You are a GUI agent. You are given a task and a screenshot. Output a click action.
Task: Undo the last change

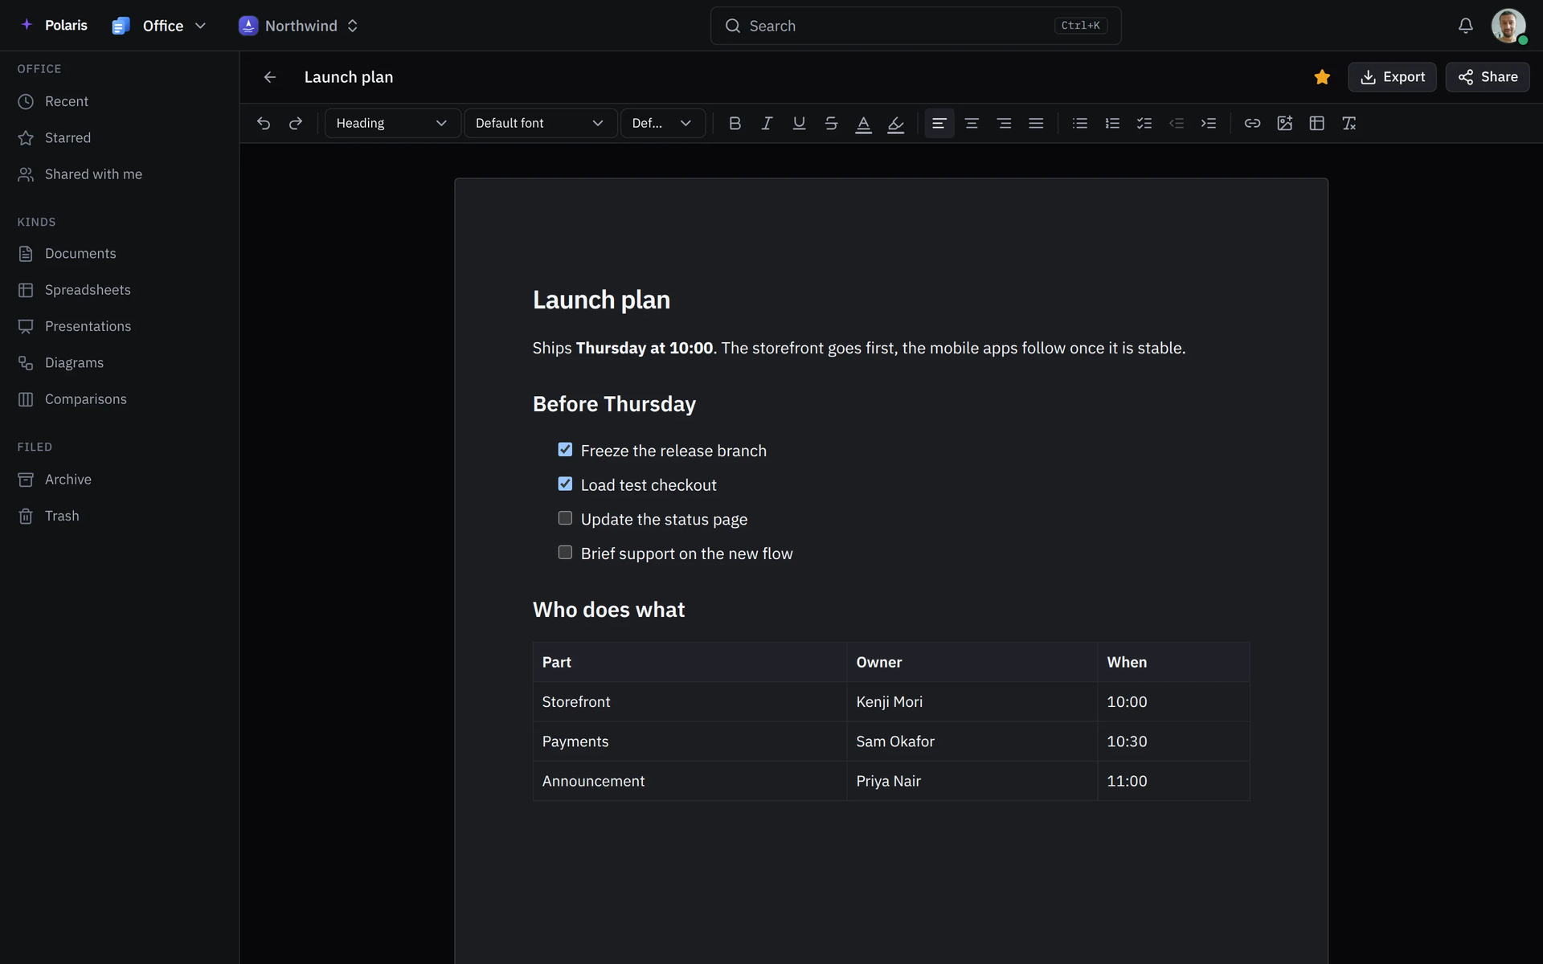(264, 123)
